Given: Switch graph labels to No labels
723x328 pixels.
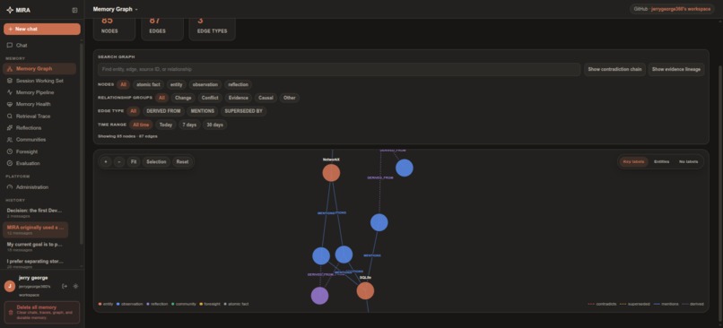Looking at the screenshot, I should [x=688, y=161].
